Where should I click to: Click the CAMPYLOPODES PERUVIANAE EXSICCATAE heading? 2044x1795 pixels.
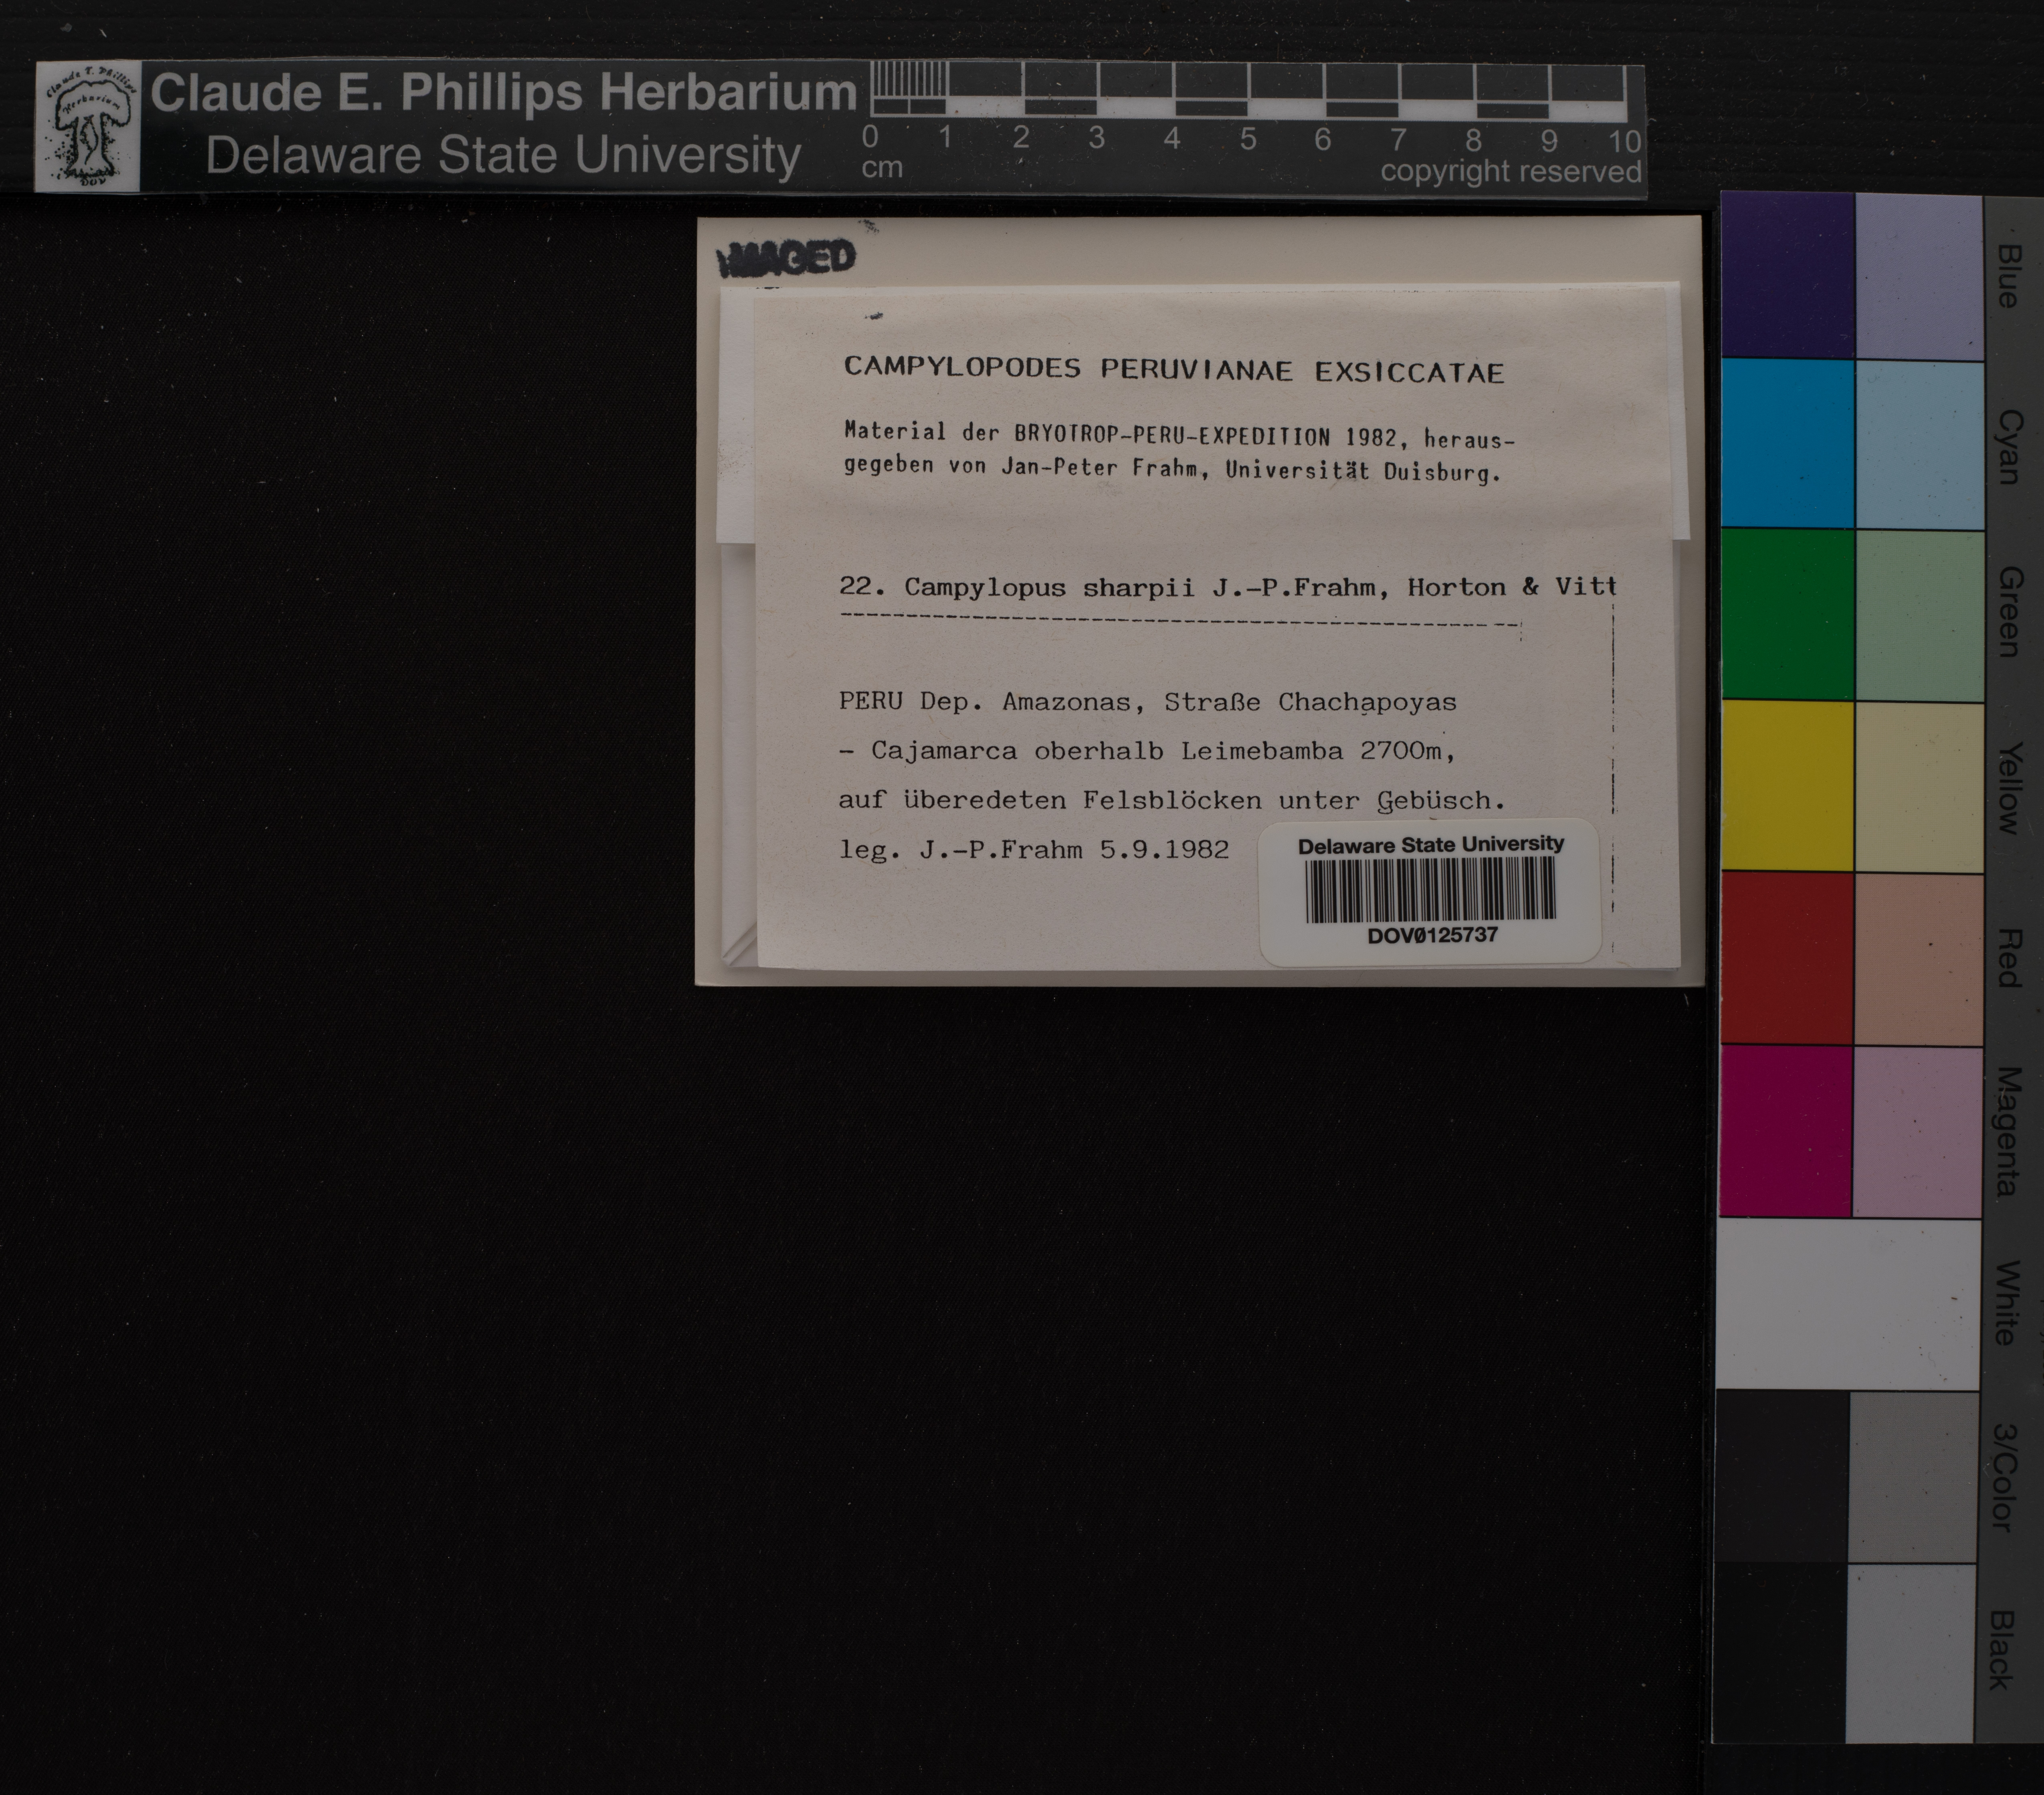tap(1174, 370)
